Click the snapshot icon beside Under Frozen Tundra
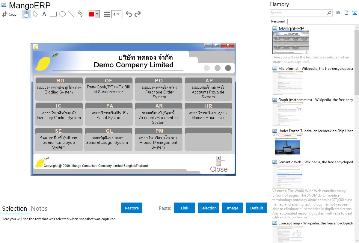359x243 pixels. point(275,131)
